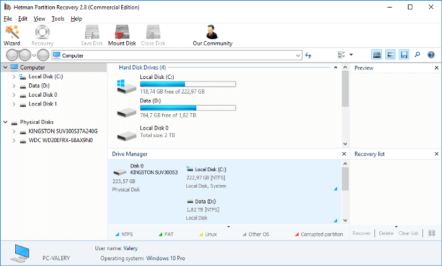Click the Recovery list options grid icon

(431, 233)
